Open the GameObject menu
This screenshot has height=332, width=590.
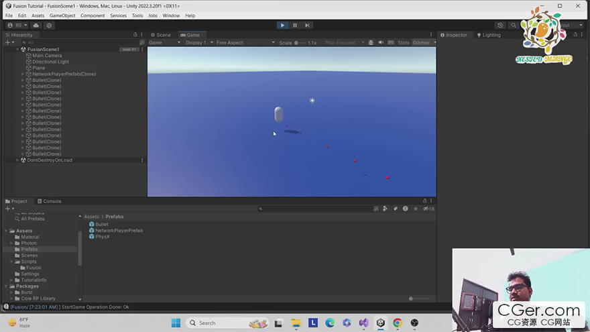point(62,15)
